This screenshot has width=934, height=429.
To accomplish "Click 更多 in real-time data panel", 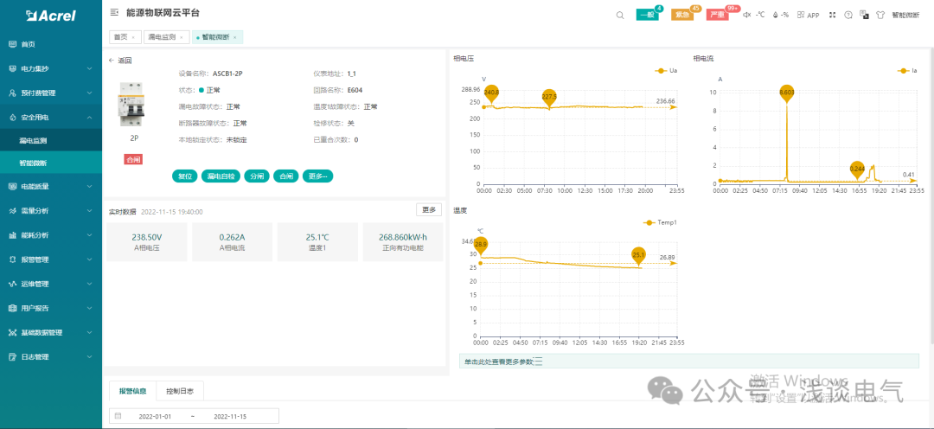I will (x=429, y=209).
